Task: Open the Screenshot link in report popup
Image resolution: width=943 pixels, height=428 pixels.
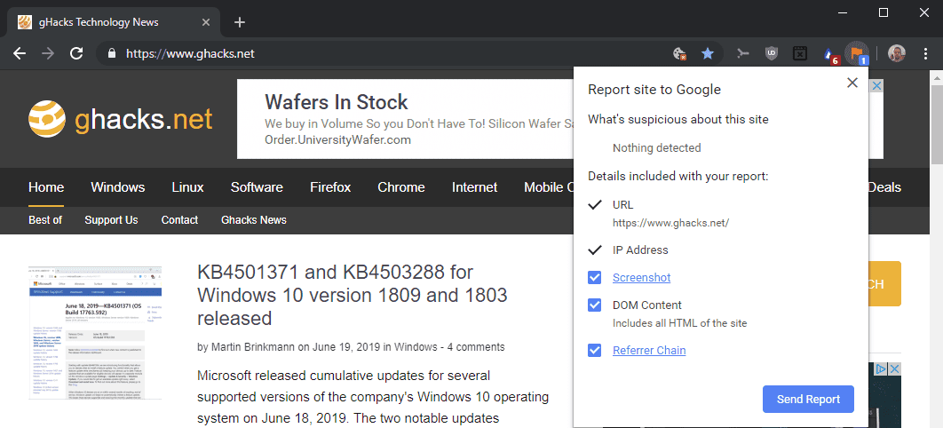Action: [x=642, y=278]
